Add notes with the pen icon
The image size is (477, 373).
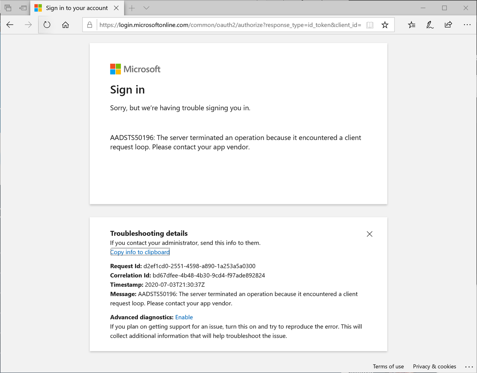pyautogui.click(x=430, y=25)
